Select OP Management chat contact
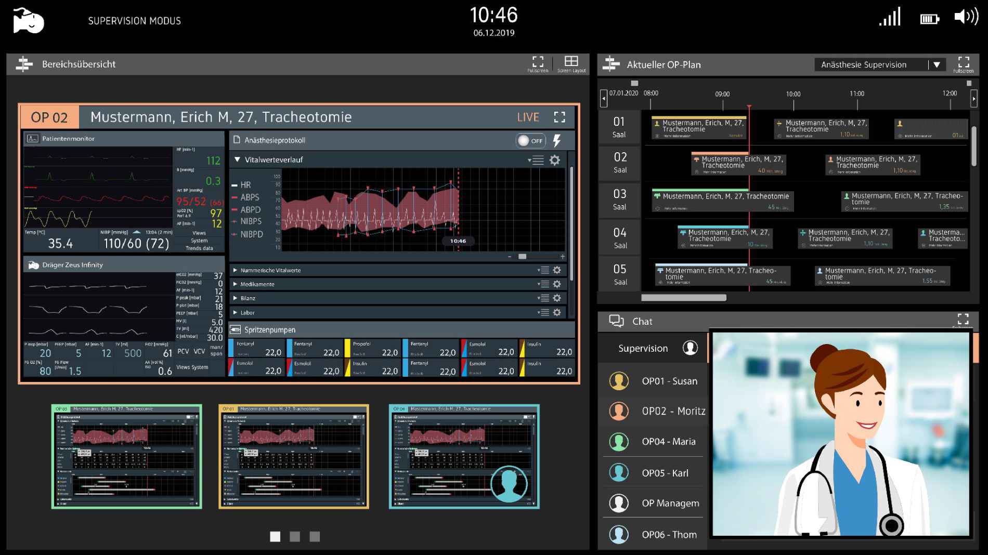The image size is (988, 555). tap(653, 503)
